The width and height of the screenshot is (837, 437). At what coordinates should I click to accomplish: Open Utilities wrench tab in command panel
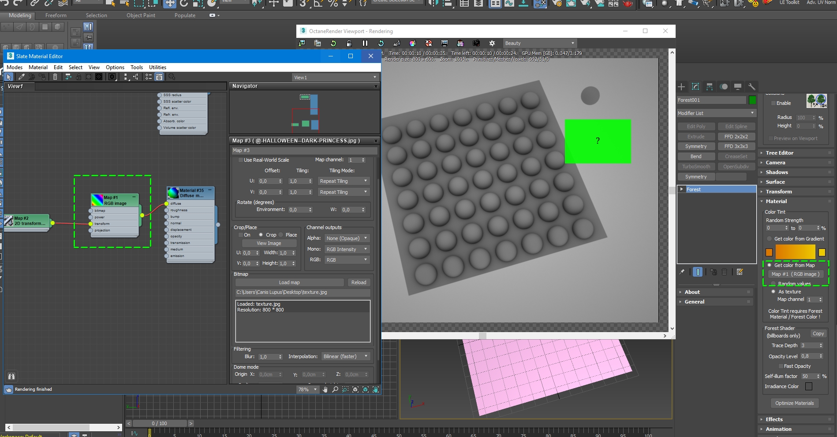752,87
